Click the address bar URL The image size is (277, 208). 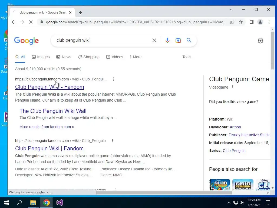coord(136,22)
